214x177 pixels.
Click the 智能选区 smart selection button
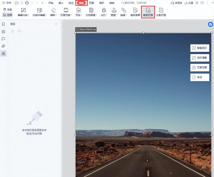tap(200, 48)
